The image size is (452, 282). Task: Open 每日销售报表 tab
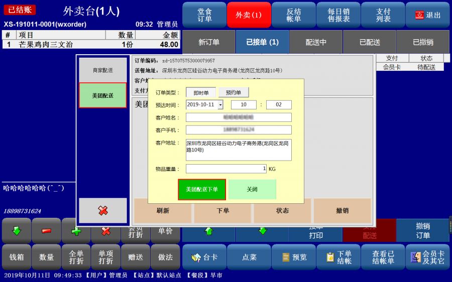338,15
